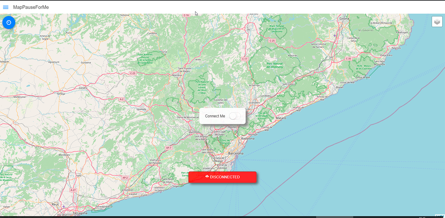Click the Tàrrega town label
This screenshot has height=218, width=445.
(61, 94)
